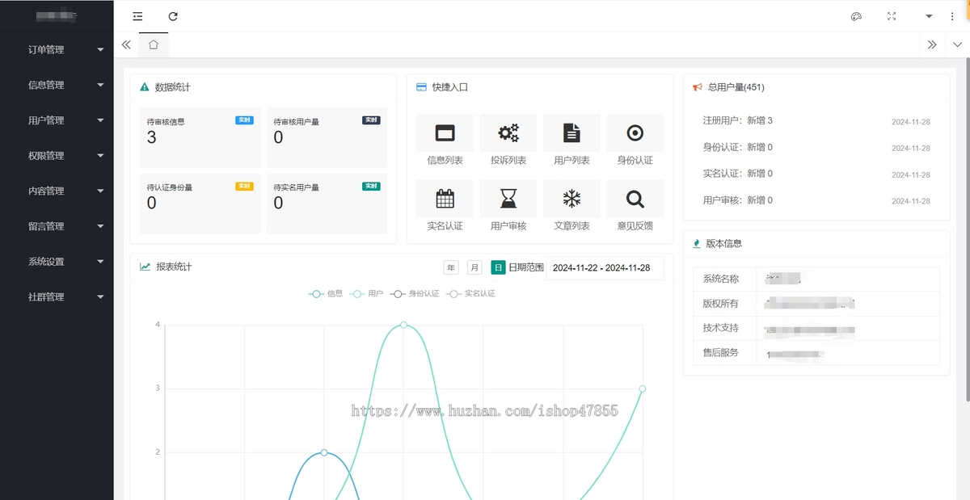
Task: Click the 快捷入口 card icon
Action: [x=421, y=87]
